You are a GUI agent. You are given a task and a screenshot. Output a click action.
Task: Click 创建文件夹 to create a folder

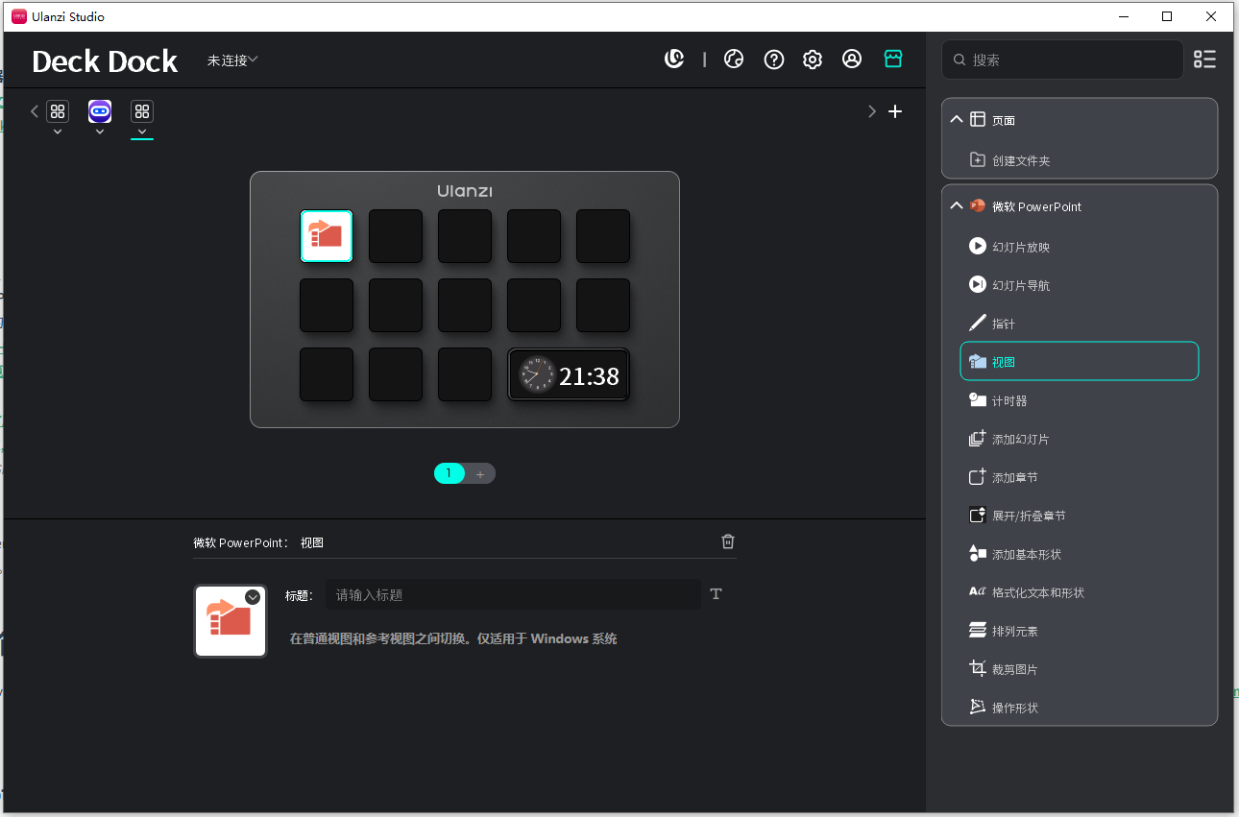pos(1020,160)
